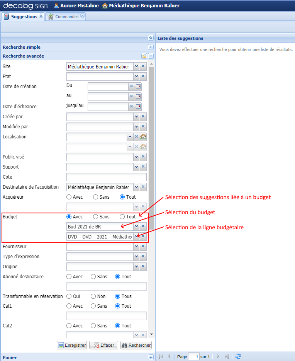This screenshot has height=361, width=295.
Task: Choose 'Oui' for Transformable en réservation
Action: coord(70,296)
